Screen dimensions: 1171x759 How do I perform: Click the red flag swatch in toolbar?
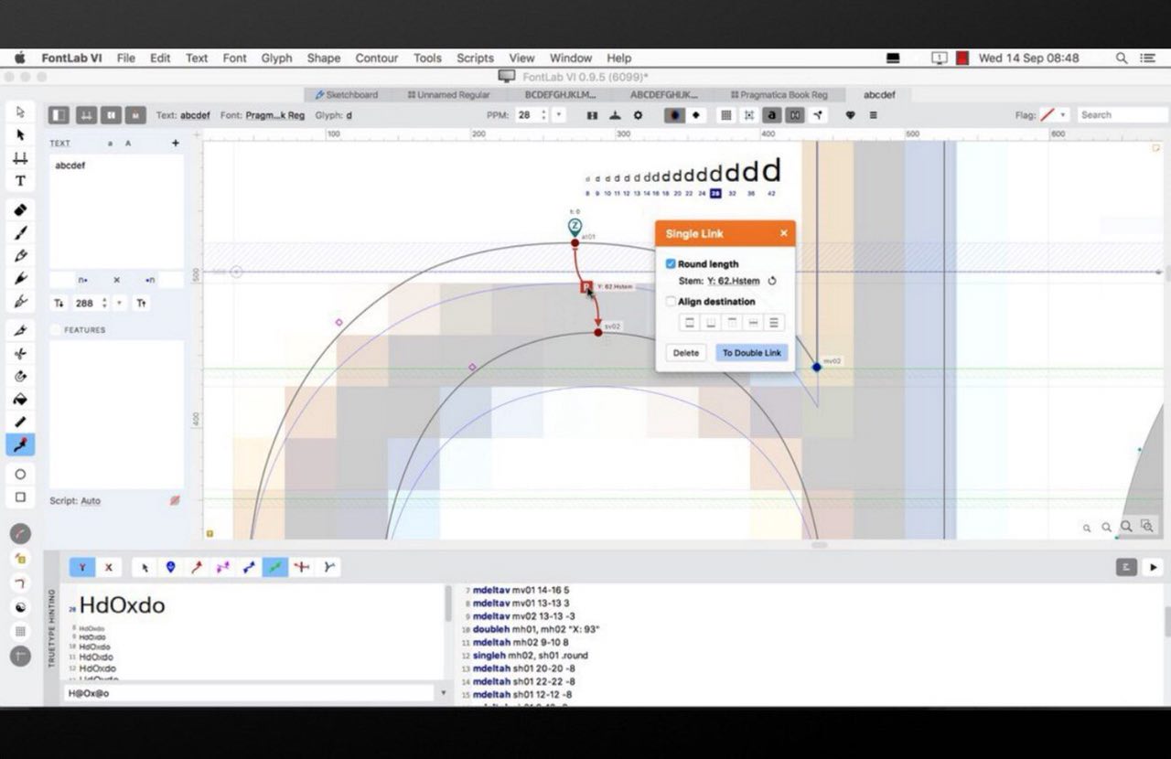(x=1048, y=115)
